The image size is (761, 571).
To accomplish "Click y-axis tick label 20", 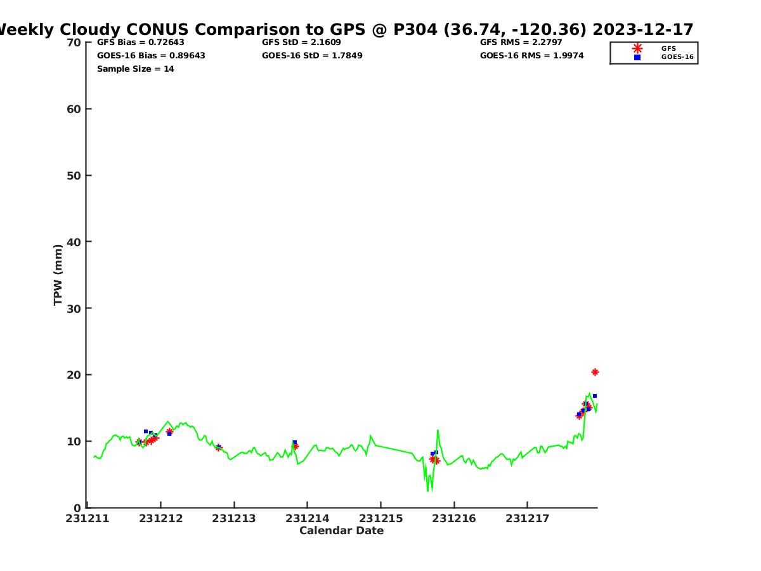I will tap(74, 375).
